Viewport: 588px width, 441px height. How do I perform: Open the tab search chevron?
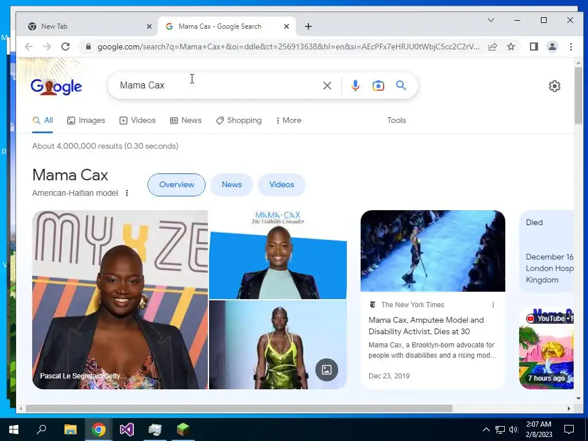[x=490, y=20]
